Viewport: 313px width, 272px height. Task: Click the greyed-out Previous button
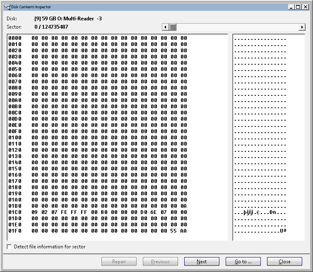[x=160, y=262]
